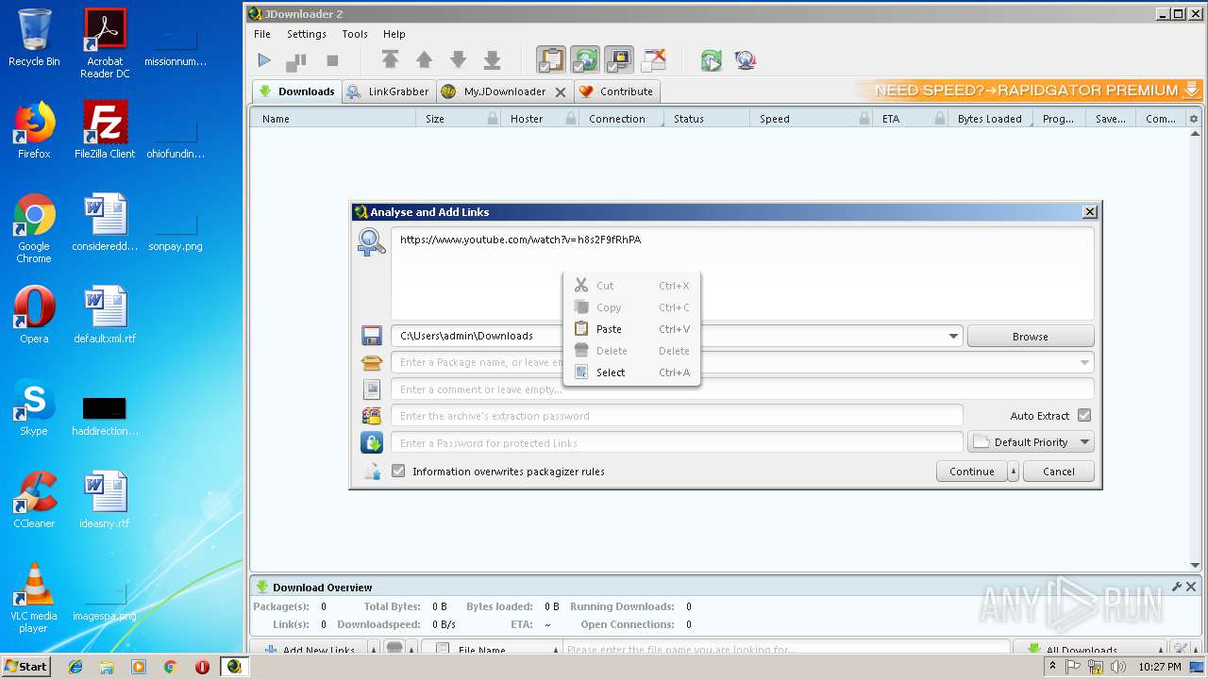
Task: Sort downloads by Name column
Action: [333, 119]
